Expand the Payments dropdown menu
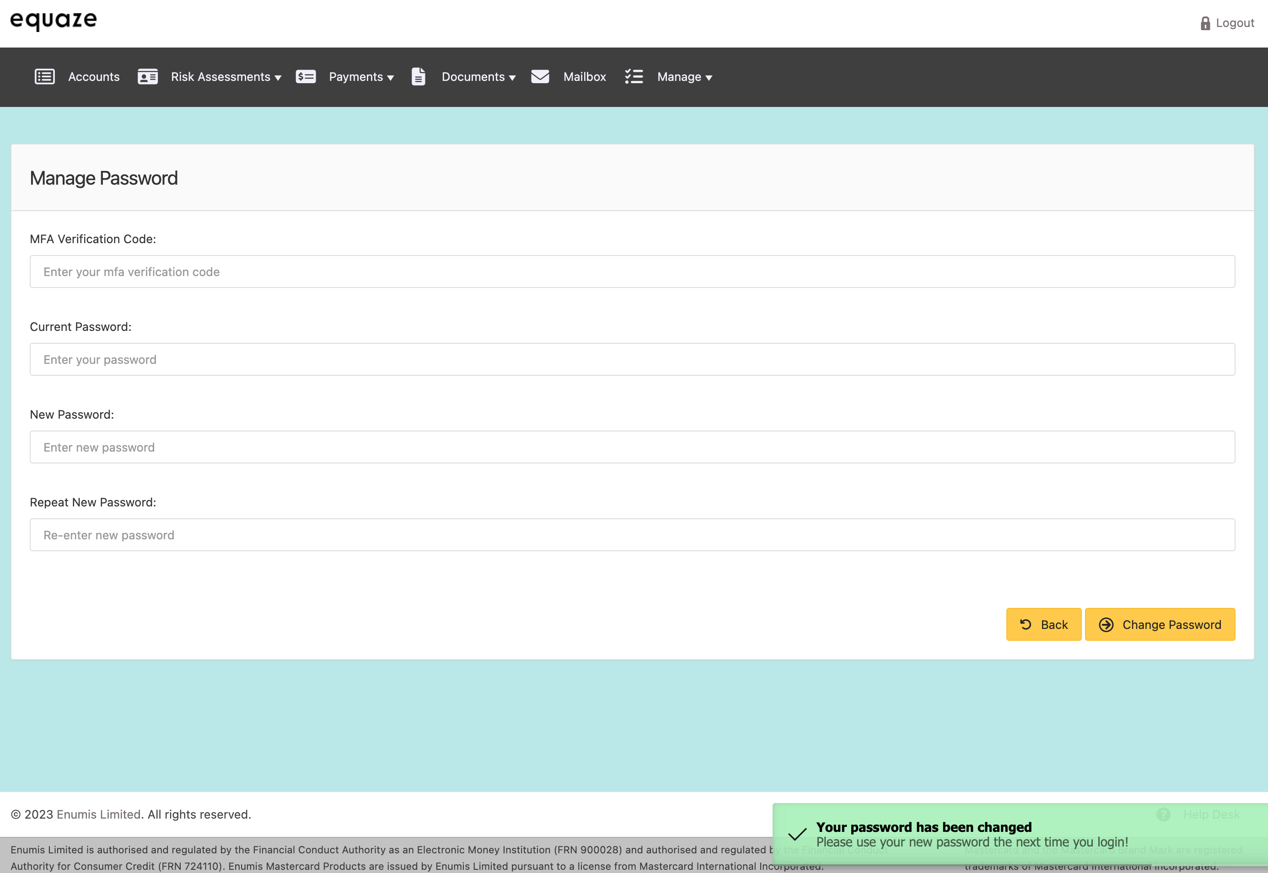Image resolution: width=1268 pixels, height=873 pixels. 361,77
